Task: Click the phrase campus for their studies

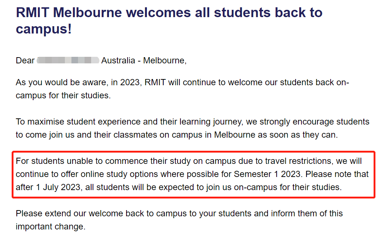Action: point(63,95)
